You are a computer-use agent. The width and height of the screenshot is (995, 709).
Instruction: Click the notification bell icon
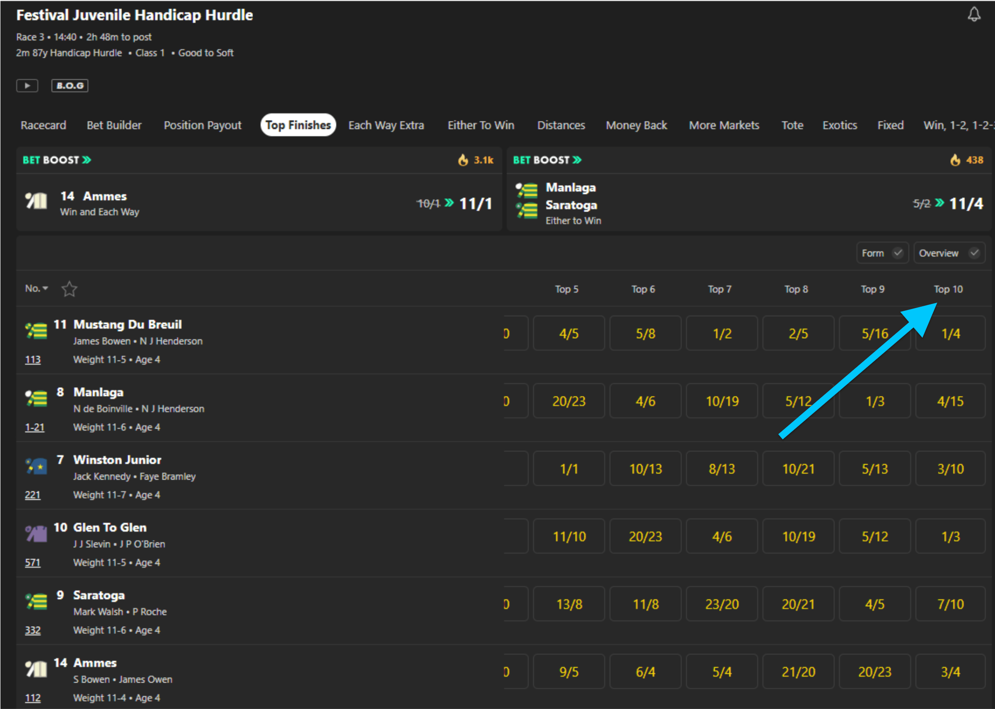coord(974,15)
